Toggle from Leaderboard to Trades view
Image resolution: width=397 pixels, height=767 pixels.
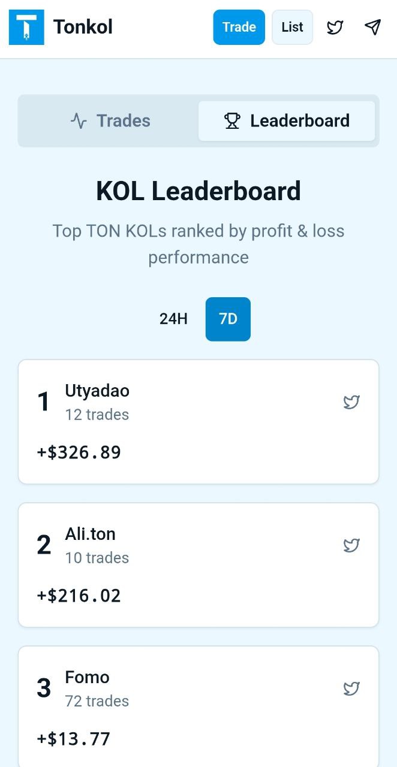click(110, 120)
